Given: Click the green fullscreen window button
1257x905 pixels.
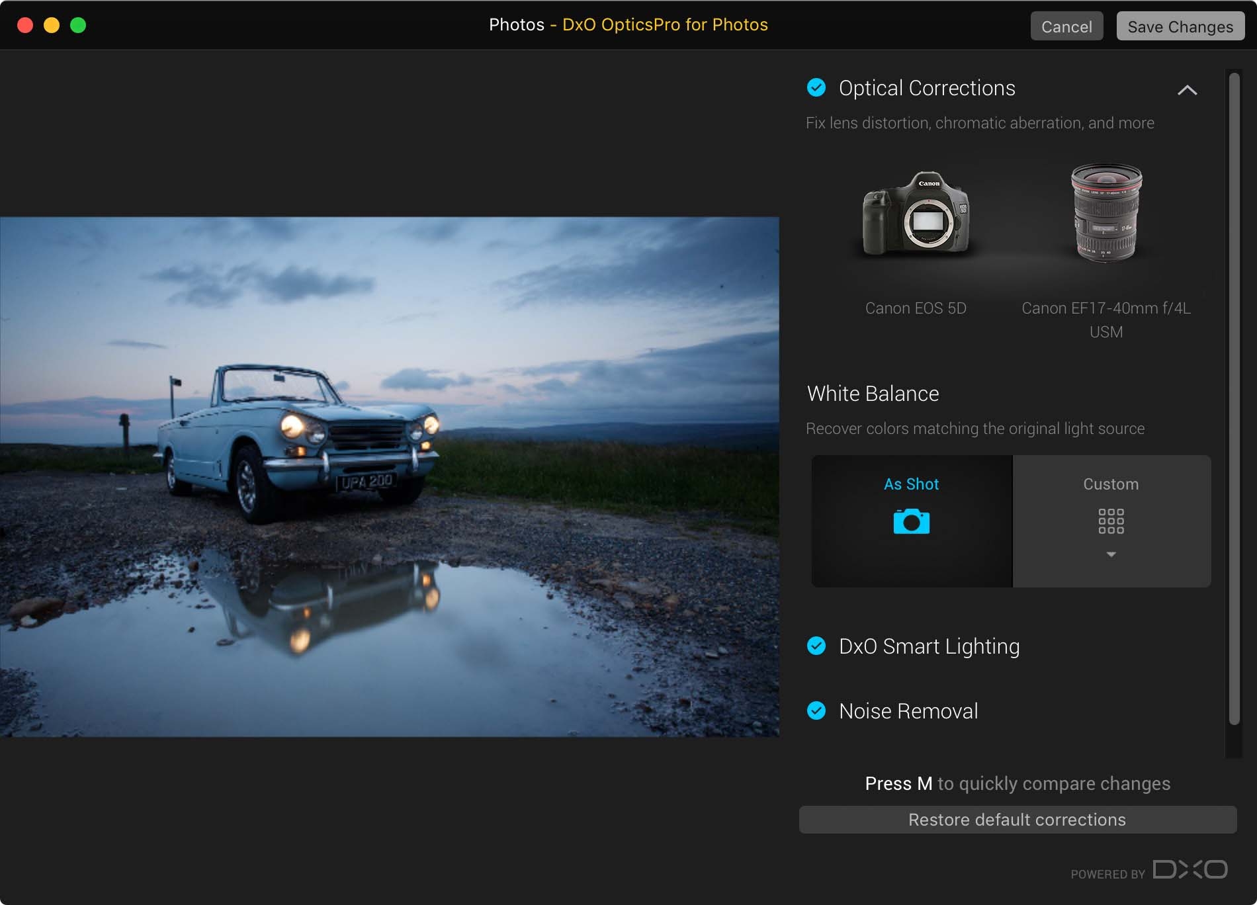Looking at the screenshot, I should tap(78, 25).
